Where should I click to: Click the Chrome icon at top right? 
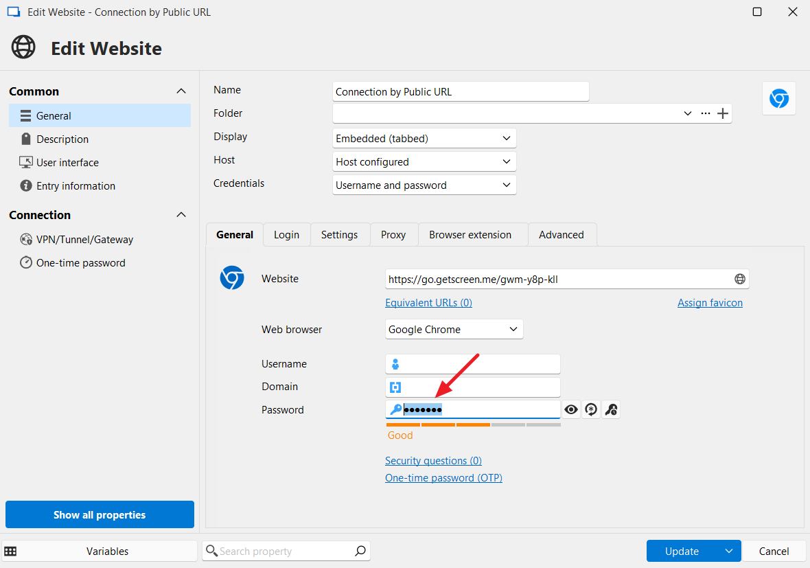coord(778,99)
